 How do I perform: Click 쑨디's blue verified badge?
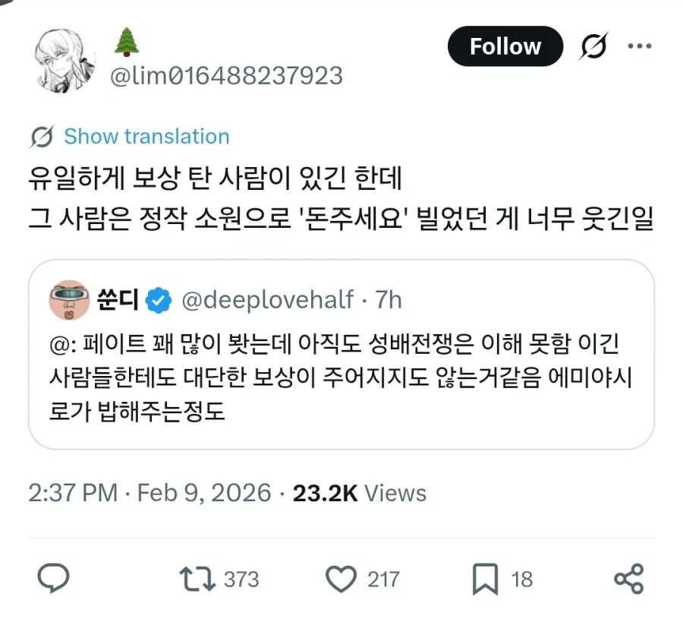tap(157, 299)
